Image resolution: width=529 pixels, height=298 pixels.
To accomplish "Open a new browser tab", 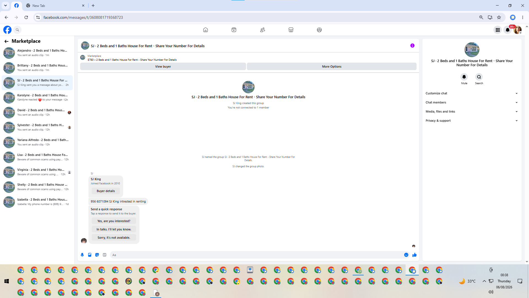I will (93, 6).
